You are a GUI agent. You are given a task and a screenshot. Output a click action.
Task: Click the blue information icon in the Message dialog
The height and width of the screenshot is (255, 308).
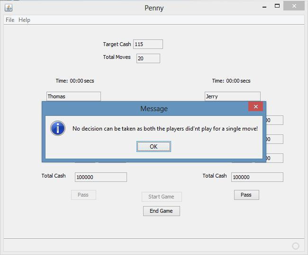[x=58, y=128]
